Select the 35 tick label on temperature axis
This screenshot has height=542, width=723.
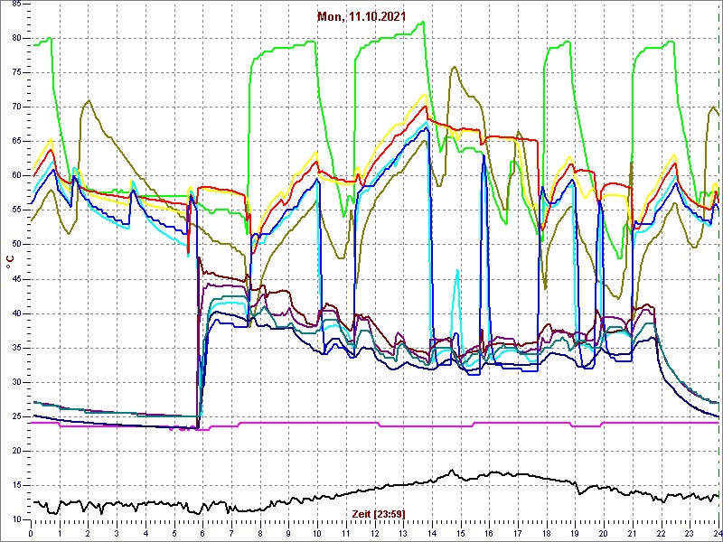tap(15, 348)
